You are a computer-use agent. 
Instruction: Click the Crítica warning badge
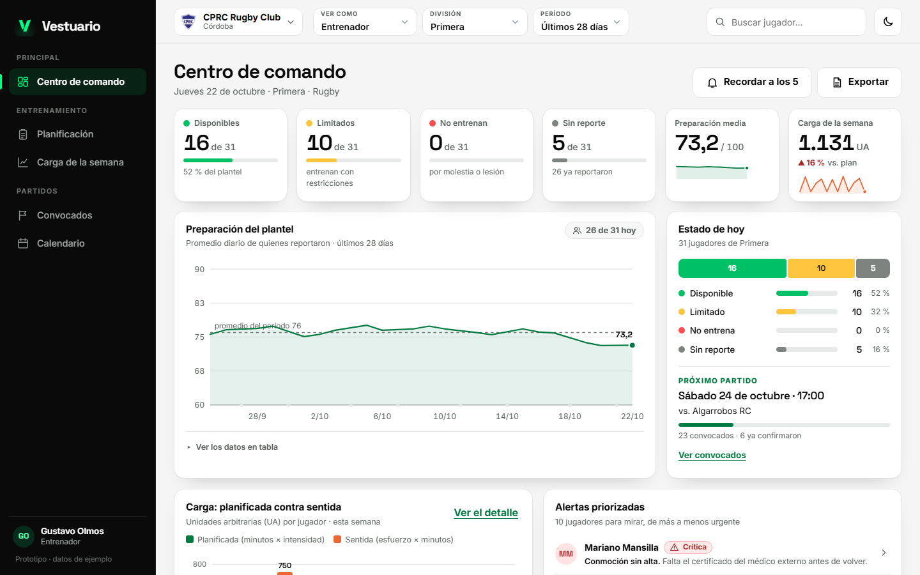coord(688,547)
